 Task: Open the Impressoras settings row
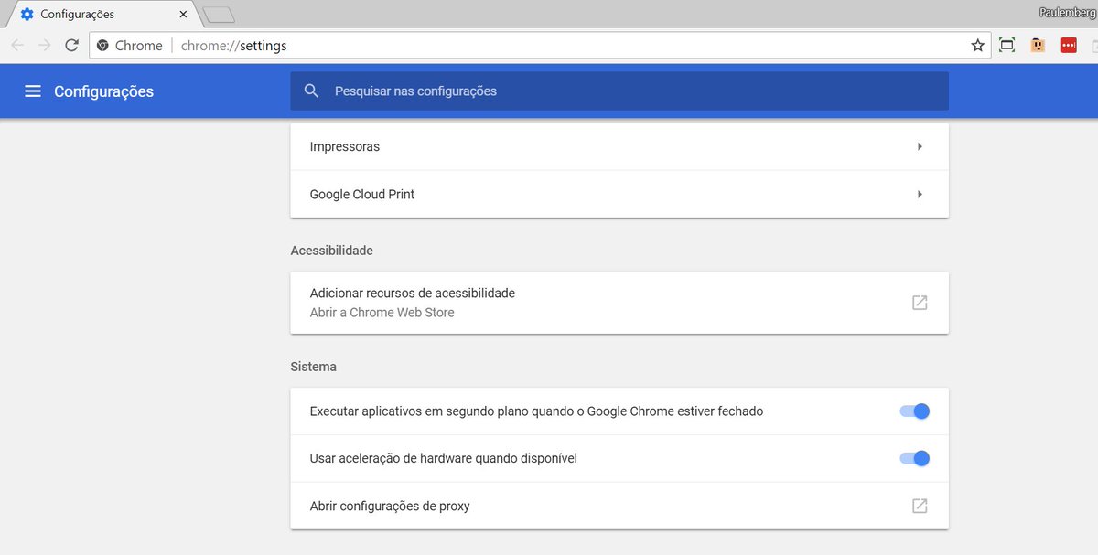tap(619, 146)
